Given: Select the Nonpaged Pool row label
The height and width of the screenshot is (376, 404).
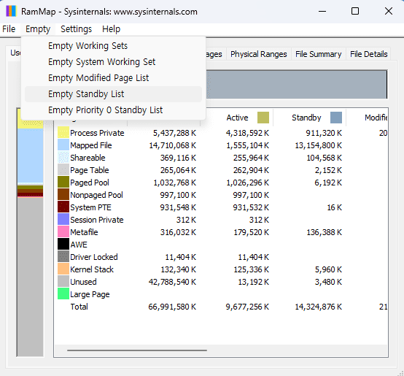Looking at the screenshot, I should click(96, 195).
